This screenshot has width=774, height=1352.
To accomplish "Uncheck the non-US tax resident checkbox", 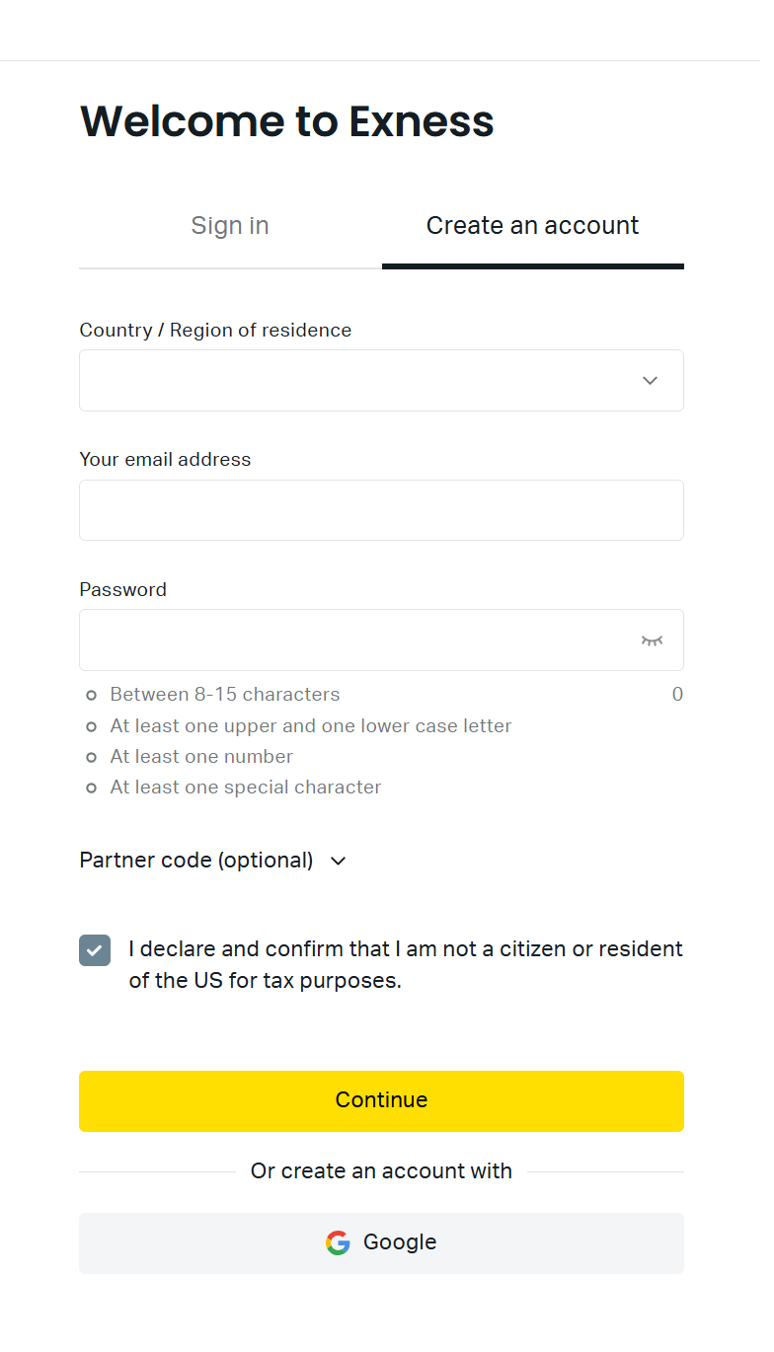I will pyautogui.click(x=95, y=950).
